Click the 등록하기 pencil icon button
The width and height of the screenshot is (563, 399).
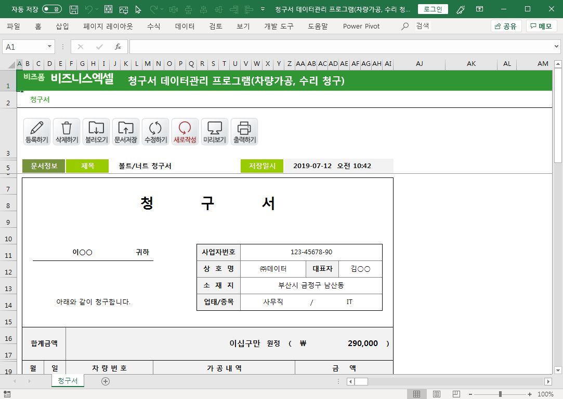(x=37, y=131)
